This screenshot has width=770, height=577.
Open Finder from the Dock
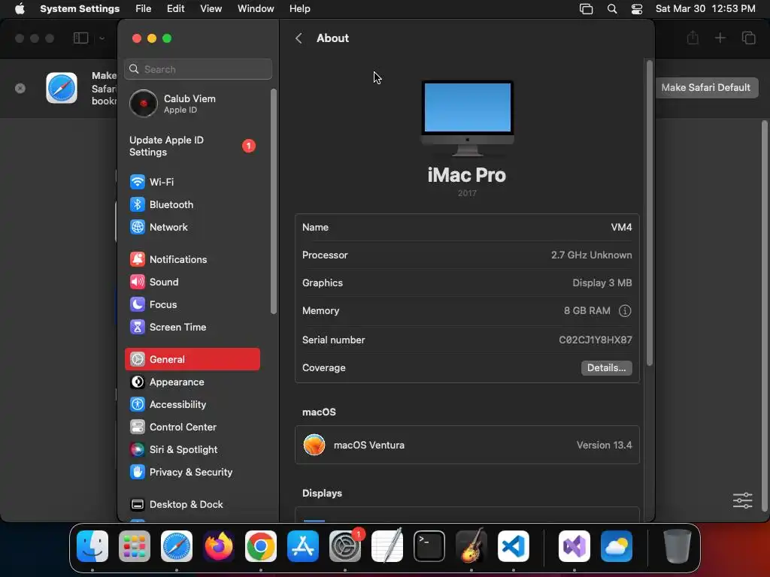pyautogui.click(x=92, y=546)
